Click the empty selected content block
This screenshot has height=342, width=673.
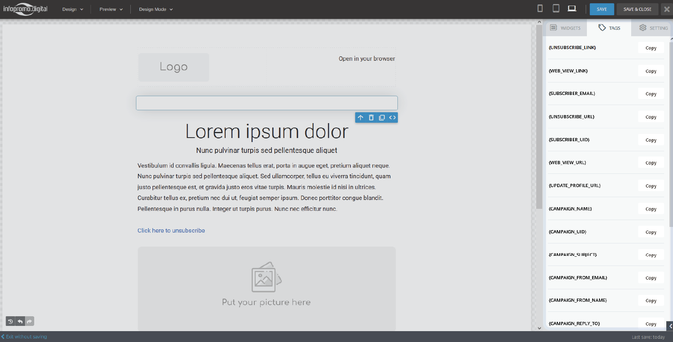click(267, 103)
